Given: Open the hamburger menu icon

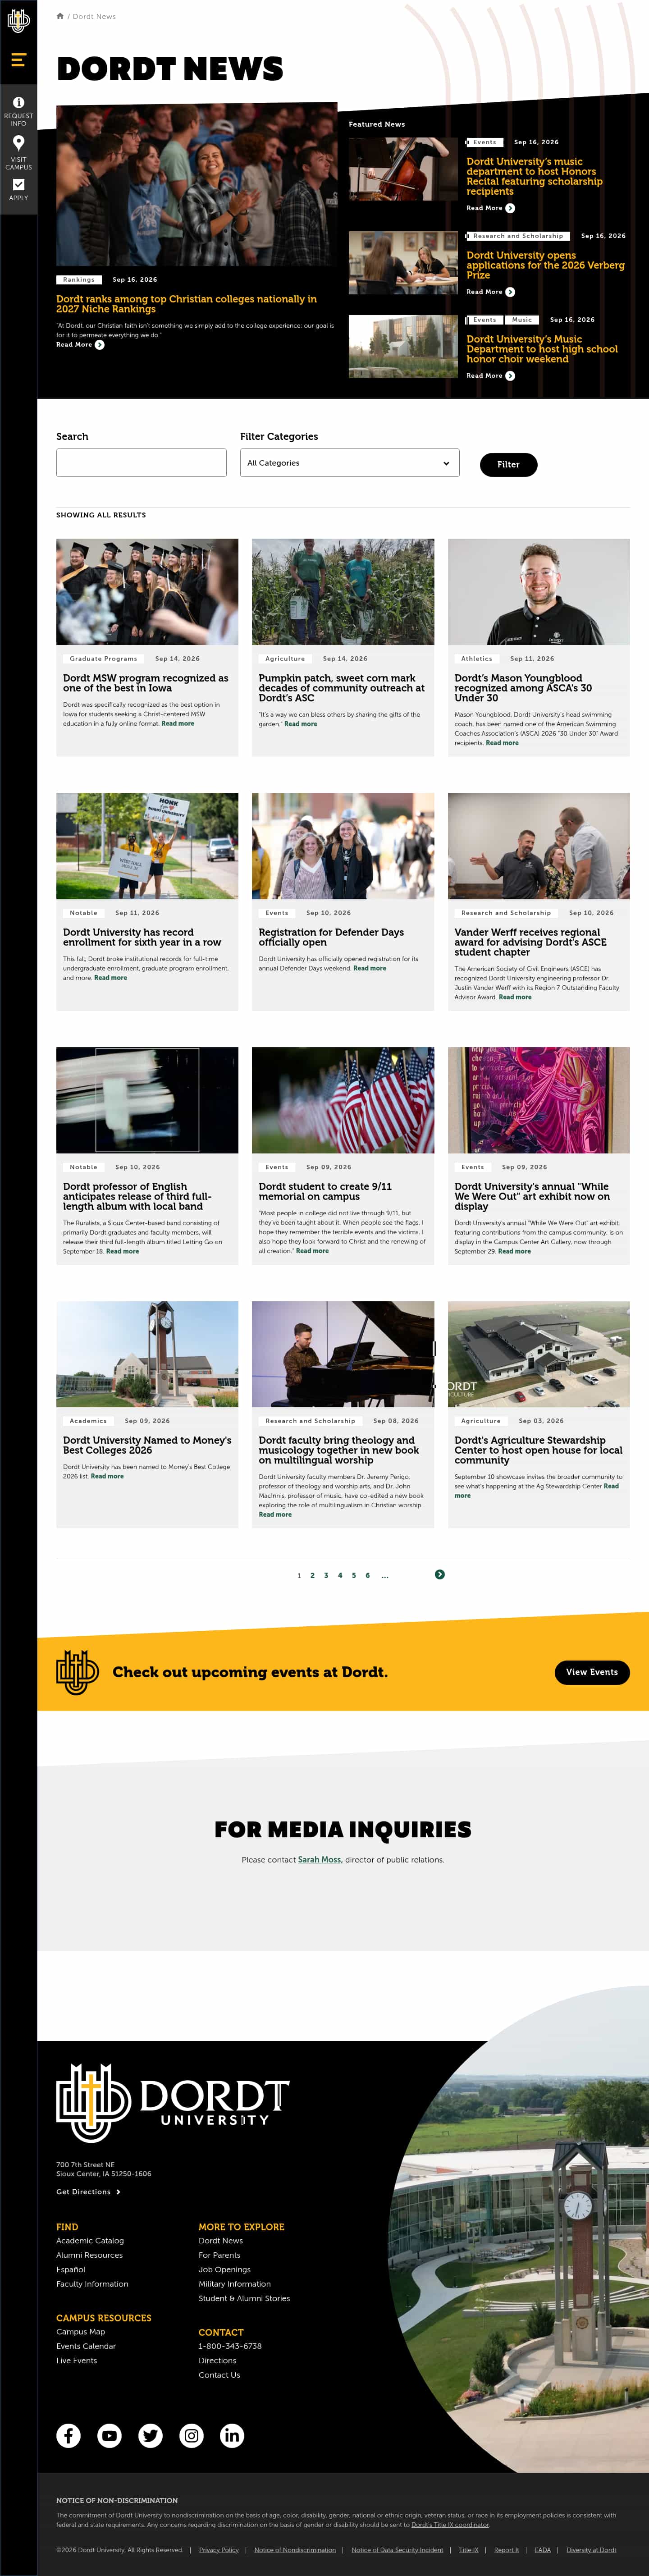Looking at the screenshot, I should tap(18, 60).
